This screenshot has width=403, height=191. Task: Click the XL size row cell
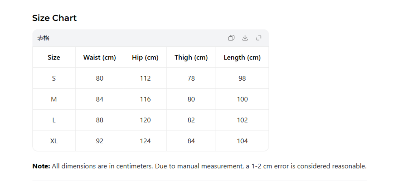click(54, 141)
